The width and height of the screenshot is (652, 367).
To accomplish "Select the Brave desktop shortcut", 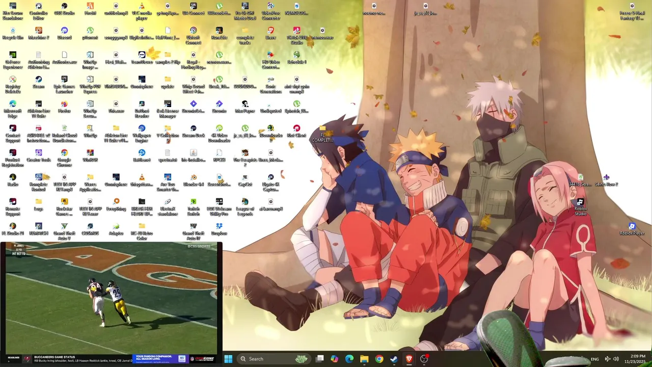I will click(270, 34).
